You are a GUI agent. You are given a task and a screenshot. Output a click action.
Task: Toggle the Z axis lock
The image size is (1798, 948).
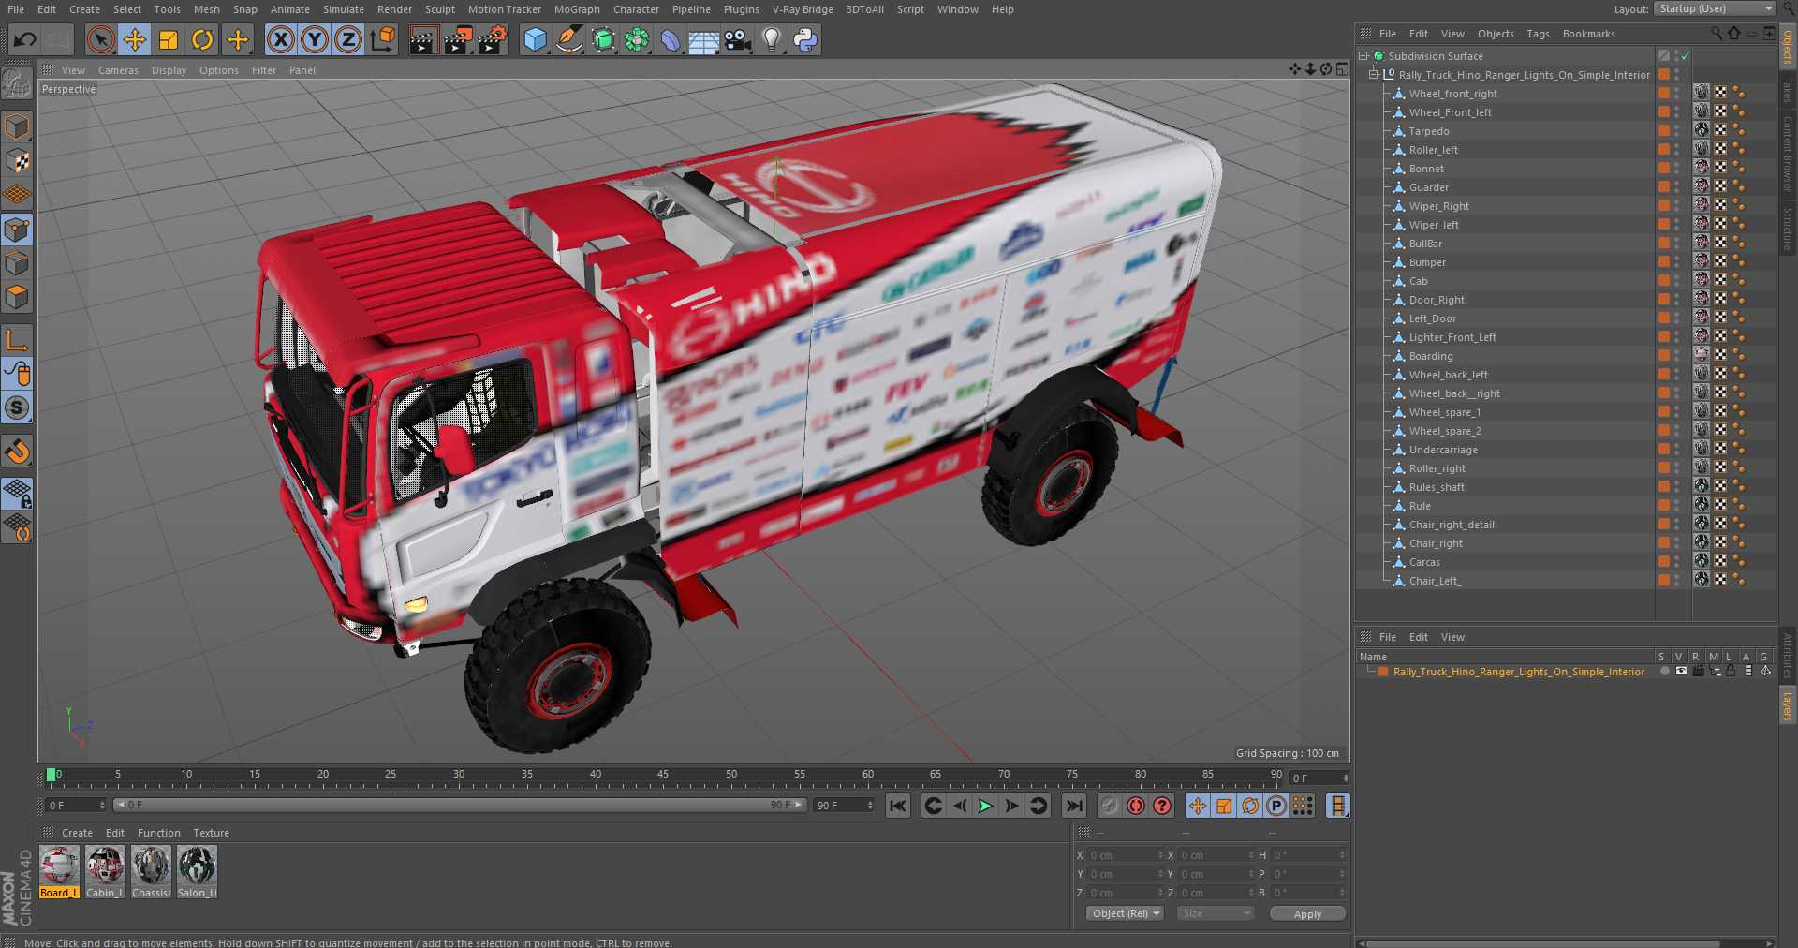pyautogui.click(x=348, y=39)
